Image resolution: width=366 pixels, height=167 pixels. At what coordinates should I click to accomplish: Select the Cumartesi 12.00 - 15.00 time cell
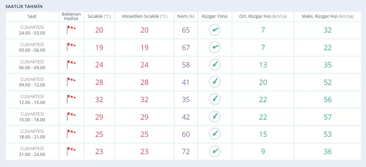pos(32,99)
